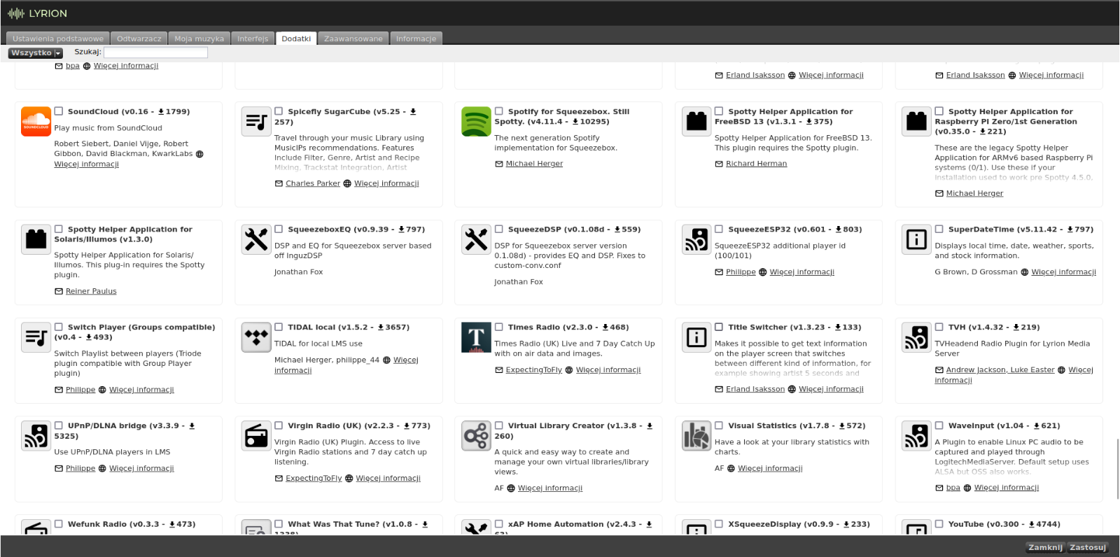The height and width of the screenshot is (557, 1120).
Task: Open Więcej informacji link for Visual Statistics
Action: 770,469
